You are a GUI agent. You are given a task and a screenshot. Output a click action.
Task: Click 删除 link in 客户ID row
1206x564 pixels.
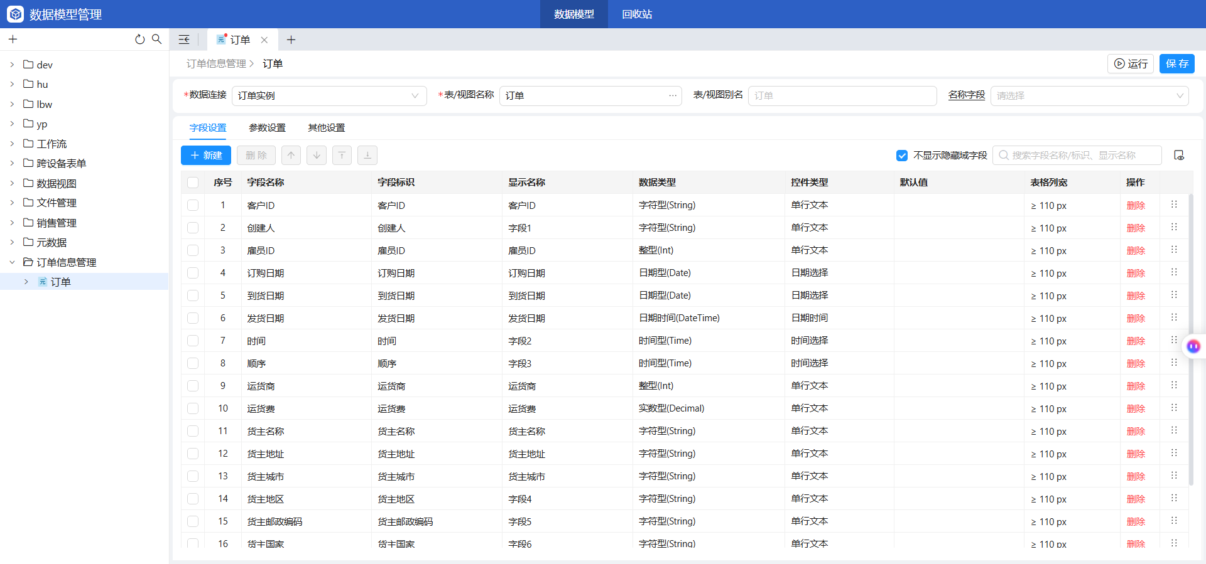coord(1136,205)
